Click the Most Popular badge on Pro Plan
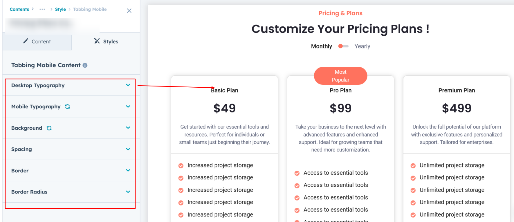Image resolution: width=514 pixels, height=222 pixels. point(340,76)
